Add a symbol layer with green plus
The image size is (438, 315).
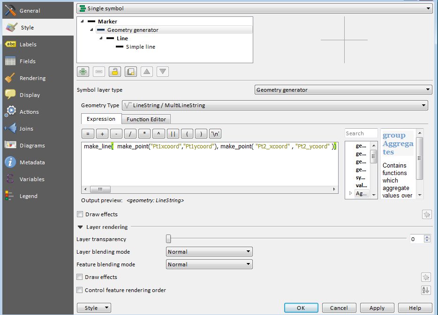83,72
